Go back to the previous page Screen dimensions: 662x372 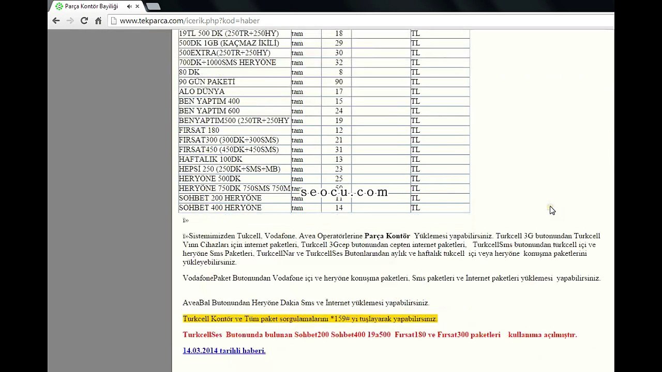[x=56, y=21]
